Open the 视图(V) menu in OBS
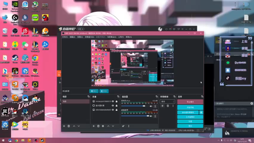Screen dimensions: 254x143 80,37
